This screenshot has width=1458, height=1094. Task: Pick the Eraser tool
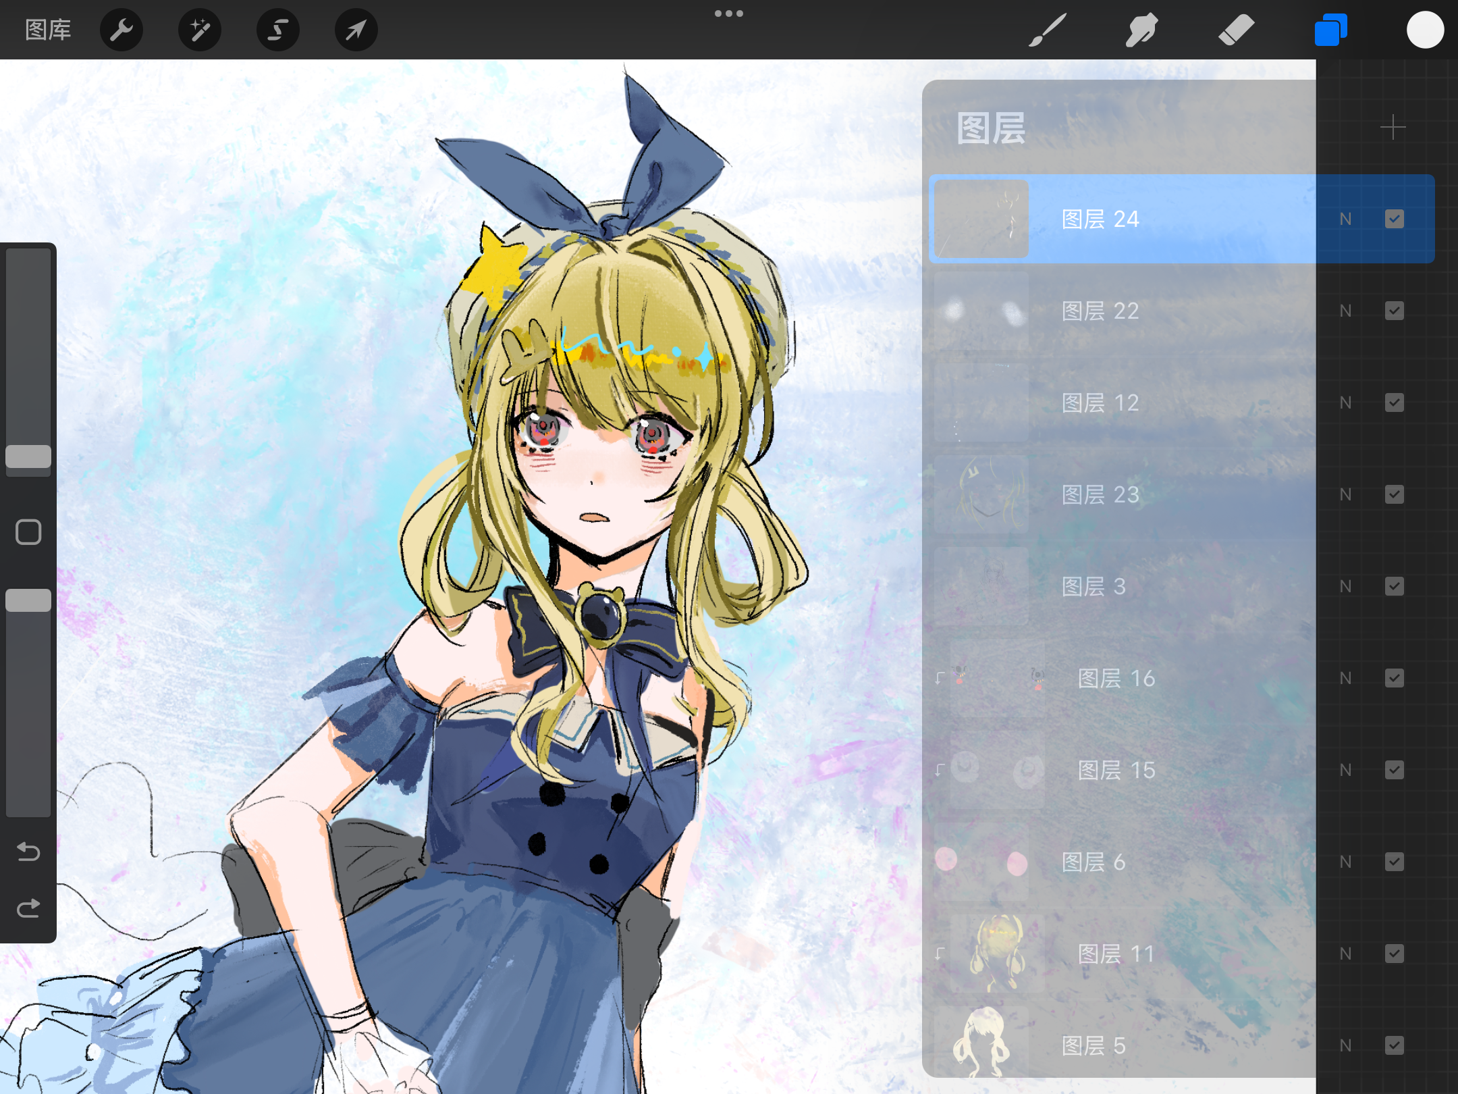[1235, 30]
